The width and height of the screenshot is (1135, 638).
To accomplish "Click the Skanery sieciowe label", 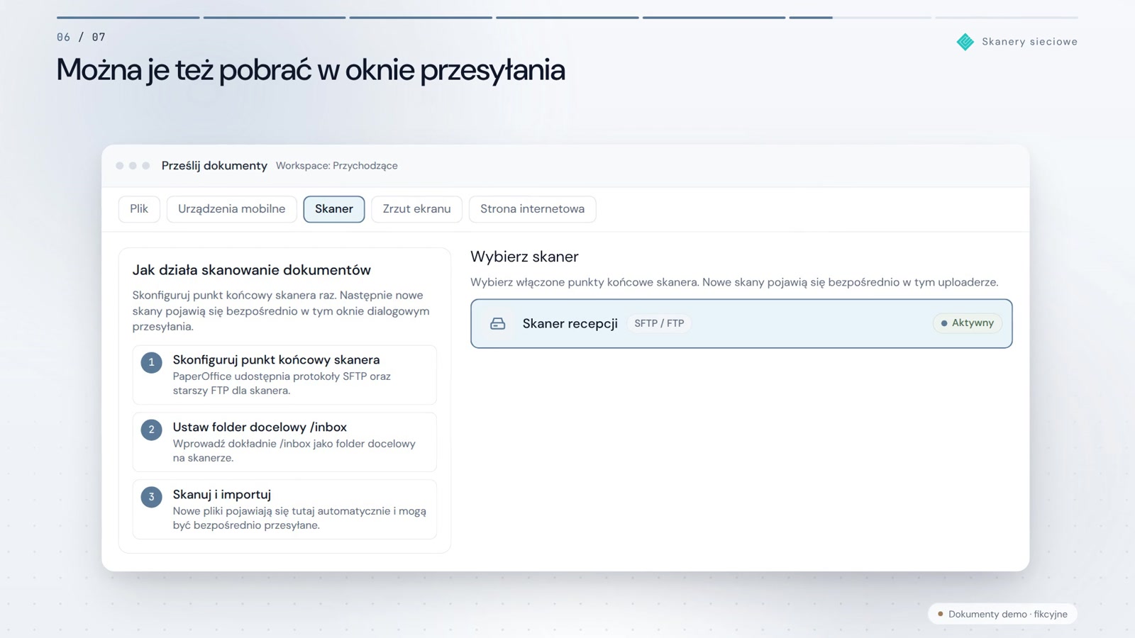I will pos(1029,42).
